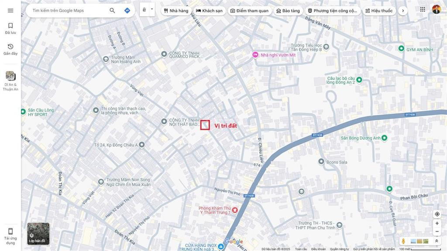Screen dimensions: 447x251
Task: Click the search magnifier icon
Action: point(112,10)
